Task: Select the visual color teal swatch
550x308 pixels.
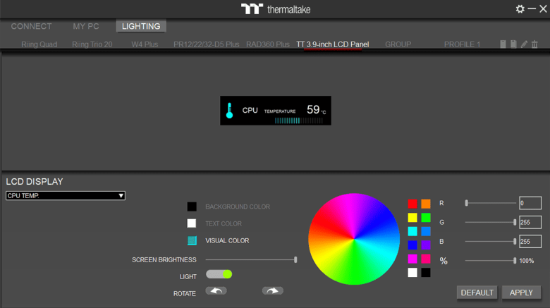Action: tap(192, 240)
